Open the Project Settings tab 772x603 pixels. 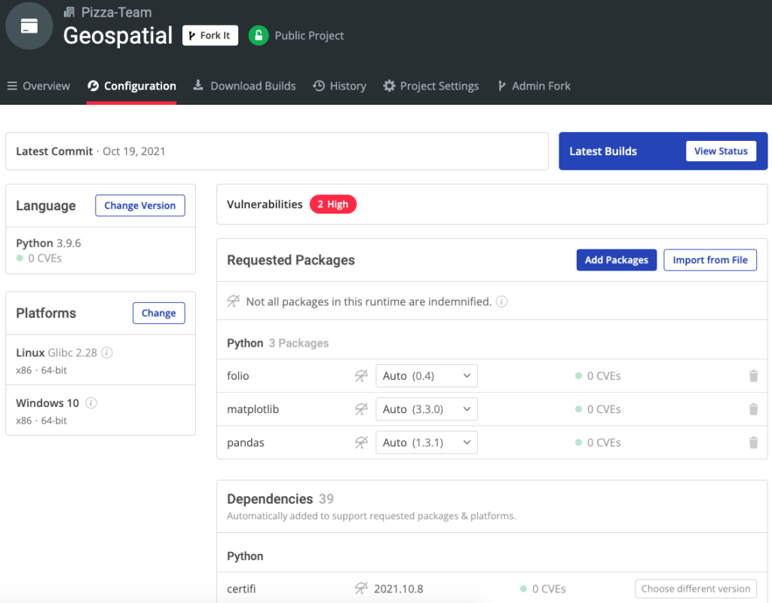[x=430, y=86]
